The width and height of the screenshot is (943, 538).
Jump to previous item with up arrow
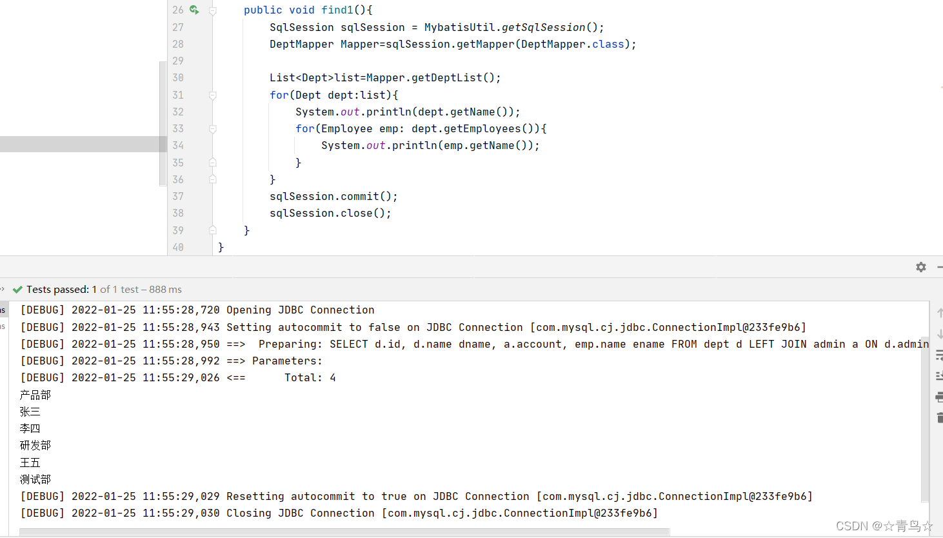click(940, 313)
